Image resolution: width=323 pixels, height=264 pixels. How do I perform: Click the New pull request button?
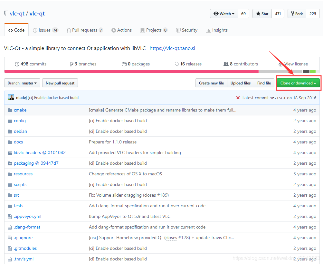coord(60,83)
